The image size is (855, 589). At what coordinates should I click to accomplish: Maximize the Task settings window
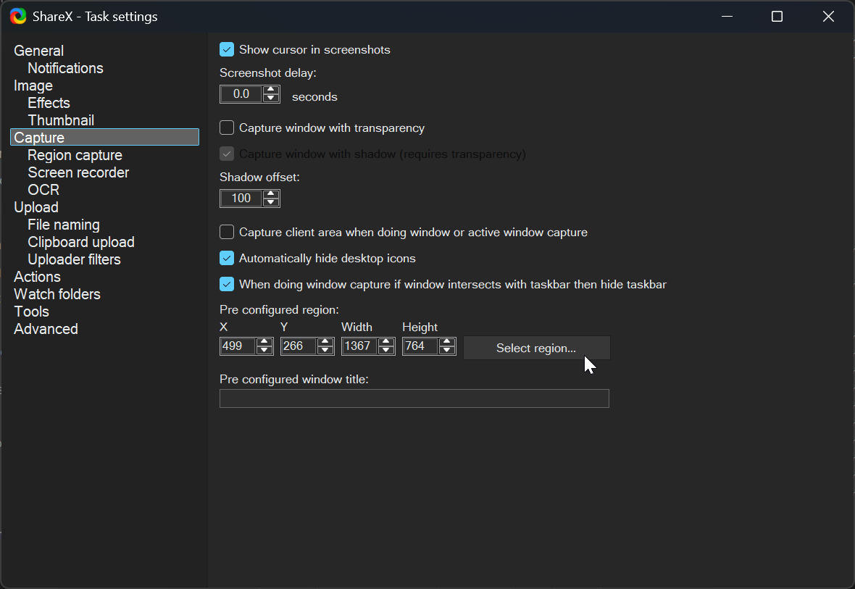pyautogui.click(x=777, y=17)
